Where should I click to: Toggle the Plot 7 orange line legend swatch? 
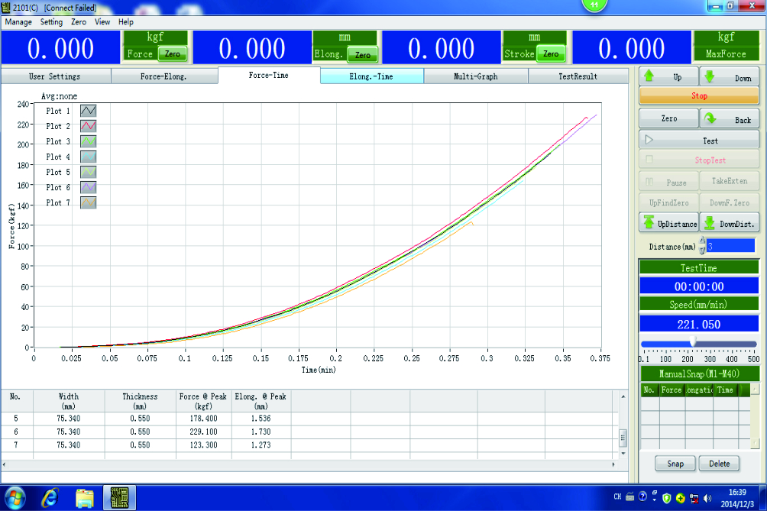click(x=88, y=202)
